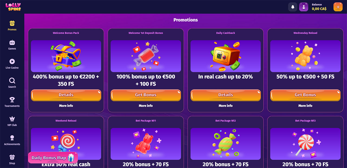Screen dimensions: 347x168
Task: Click Details on Daily Cashback
Action: tap(226, 95)
